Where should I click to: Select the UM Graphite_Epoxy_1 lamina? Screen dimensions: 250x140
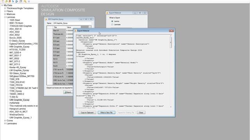pos(21,117)
